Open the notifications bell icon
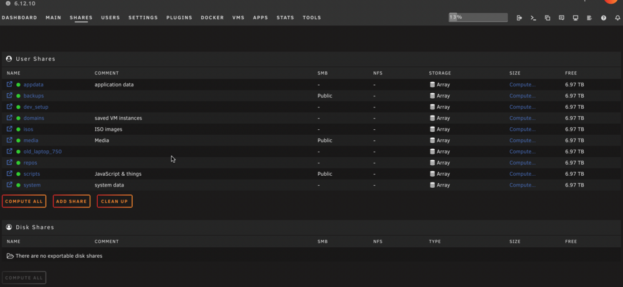Viewport: 623px width, 287px height. point(617,18)
